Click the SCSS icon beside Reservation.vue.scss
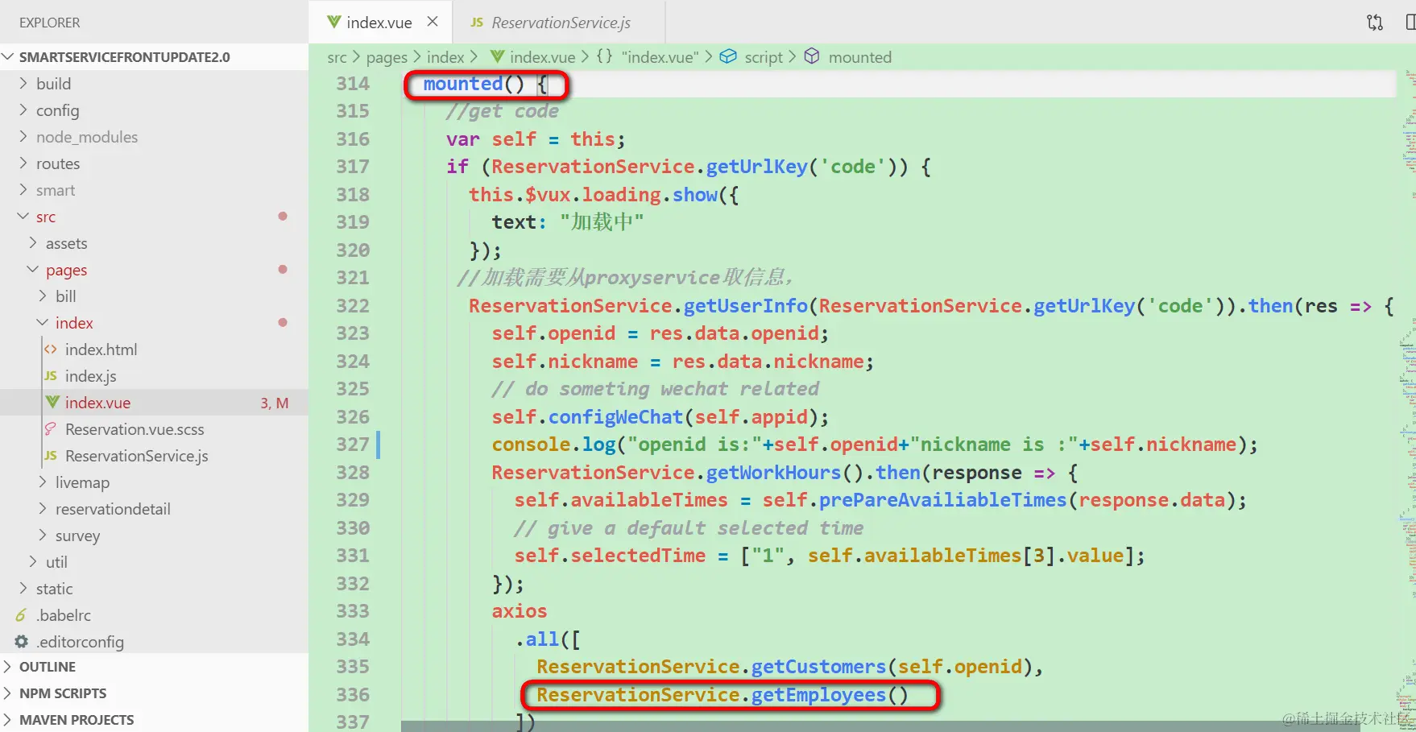The width and height of the screenshot is (1416, 732). tap(51, 429)
